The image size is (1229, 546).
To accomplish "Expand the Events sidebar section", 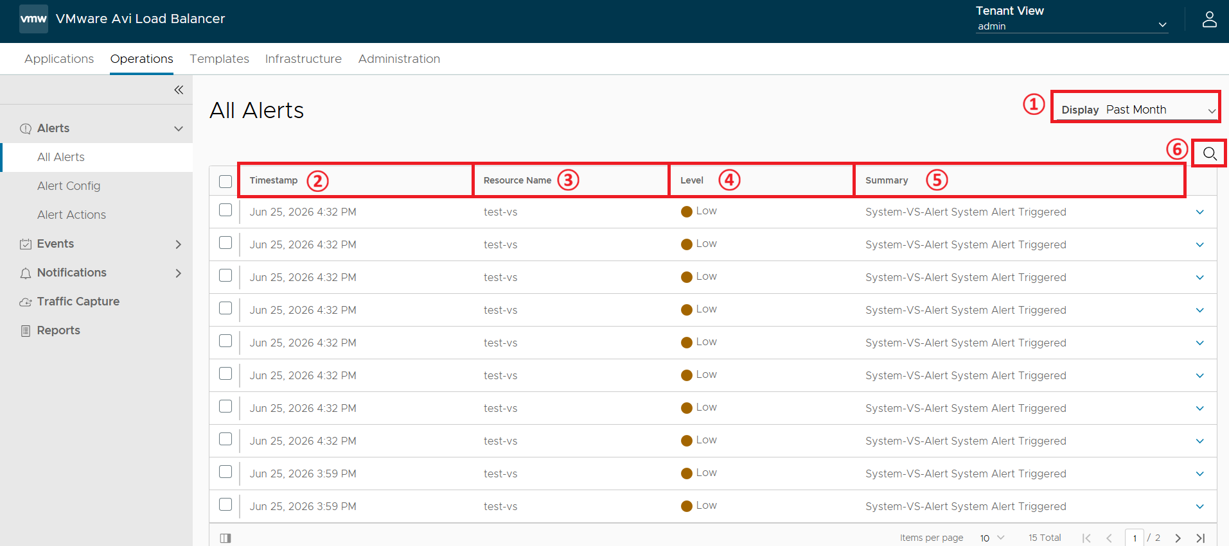I will pos(179,244).
